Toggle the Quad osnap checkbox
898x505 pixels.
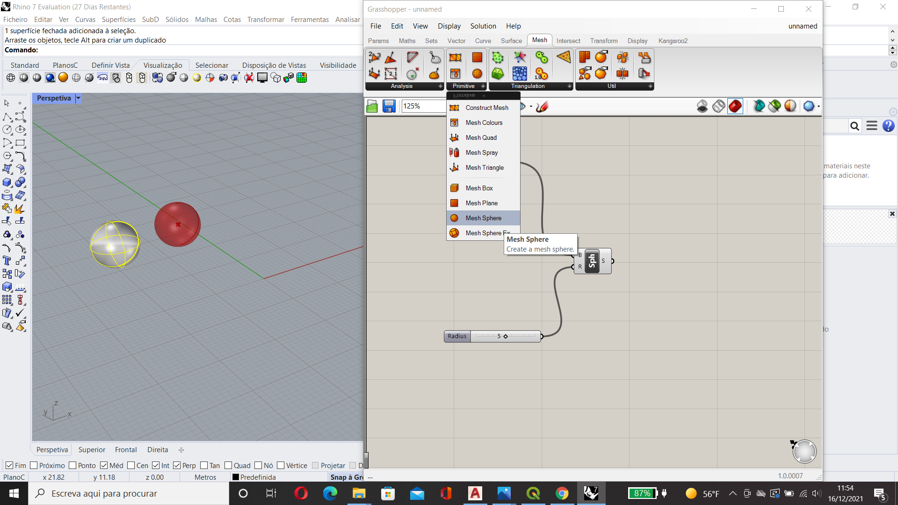(228, 465)
